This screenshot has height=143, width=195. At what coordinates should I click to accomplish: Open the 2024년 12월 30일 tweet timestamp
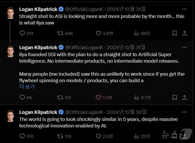tap(127, 112)
